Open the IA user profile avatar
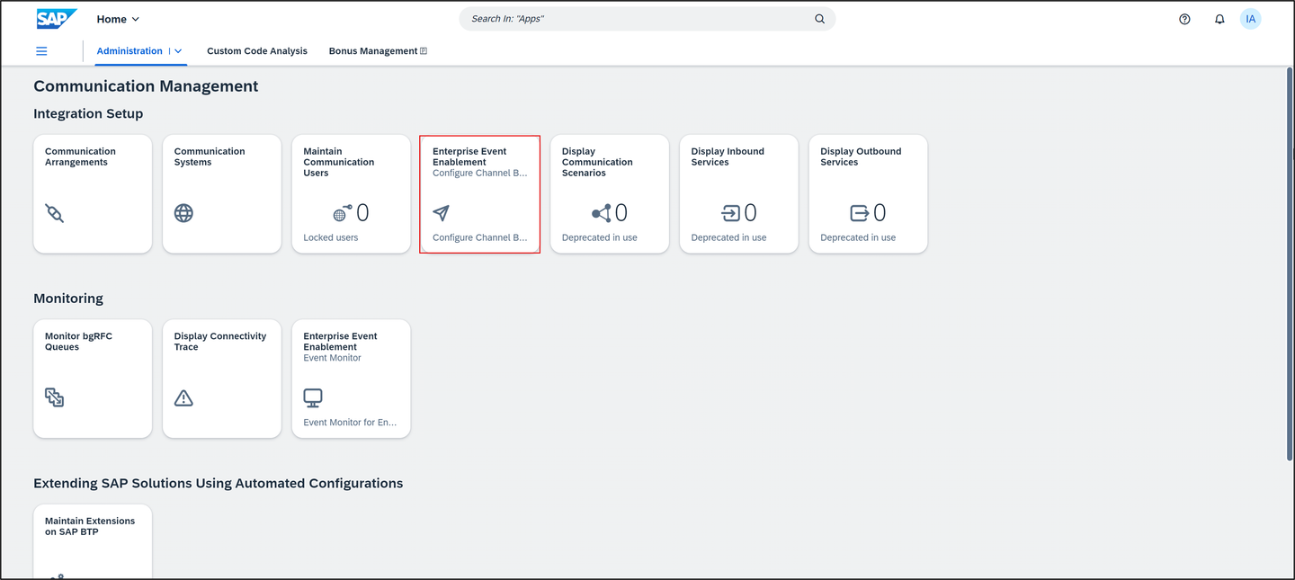1295x580 pixels. tap(1250, 19)
